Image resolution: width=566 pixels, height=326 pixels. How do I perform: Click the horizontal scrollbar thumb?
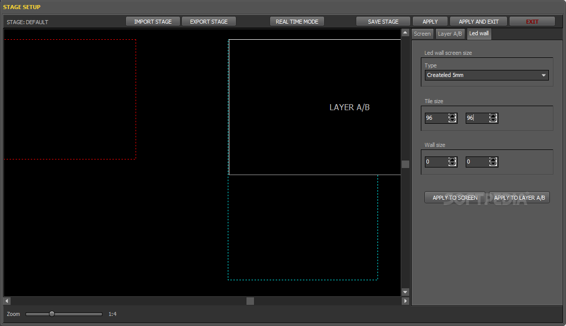(250, 301)
